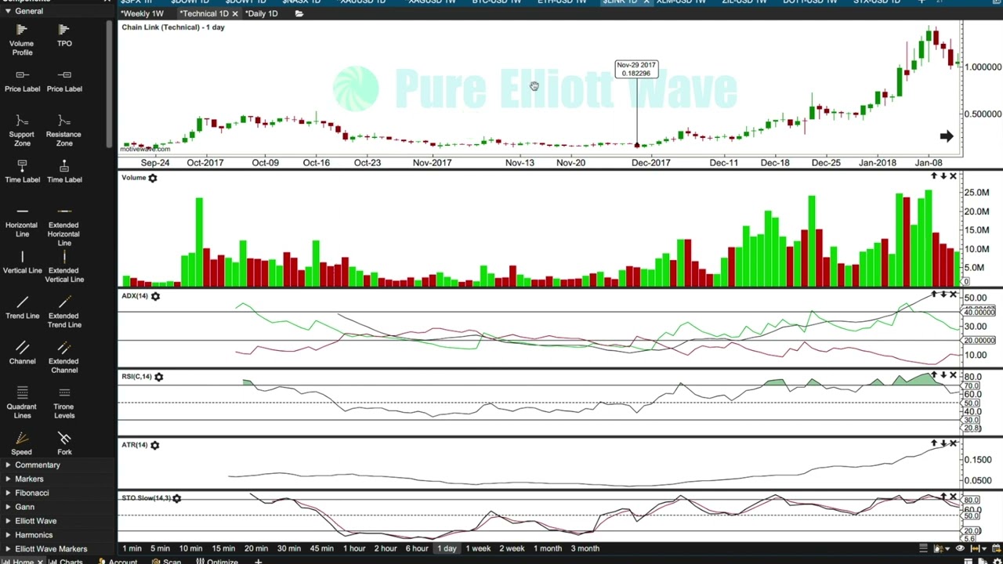Screen dimensions: 1003x564
Task: Switch to the Daily 1D tab
Action: point(261,14)
